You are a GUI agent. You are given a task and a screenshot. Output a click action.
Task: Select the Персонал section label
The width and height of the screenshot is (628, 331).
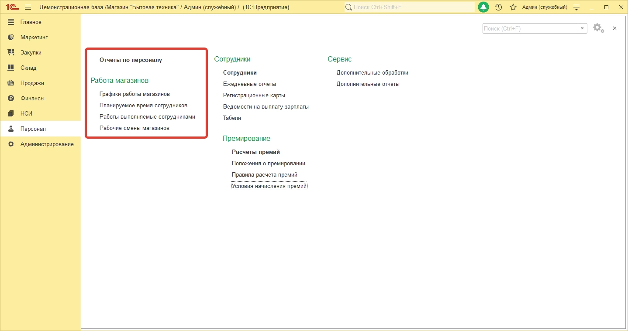coord(33,129)
